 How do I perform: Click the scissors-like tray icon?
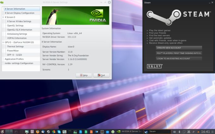[x=189, y=132]
